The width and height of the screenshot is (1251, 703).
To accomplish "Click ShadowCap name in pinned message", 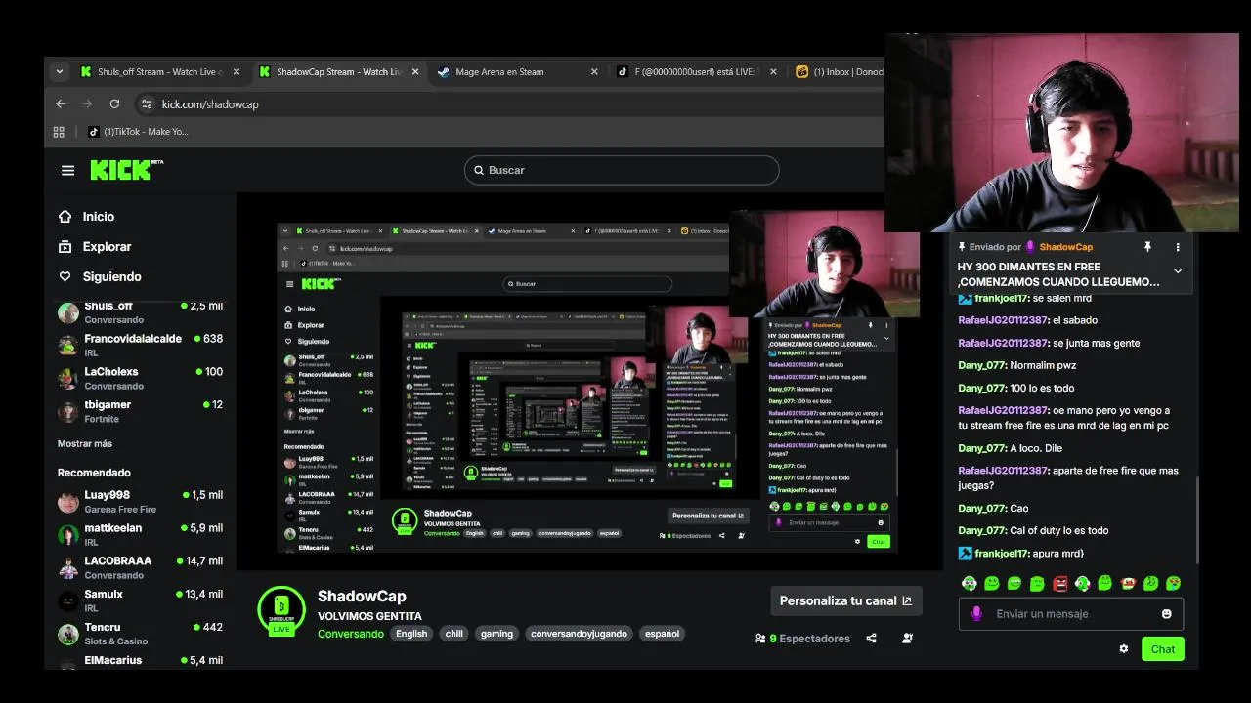I will (x=1066, y=247).
